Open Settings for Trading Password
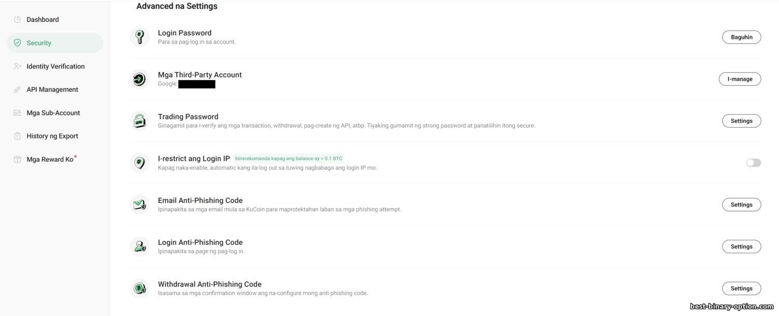The width and height of the screenshot is (779, 316). click(742, 121)
